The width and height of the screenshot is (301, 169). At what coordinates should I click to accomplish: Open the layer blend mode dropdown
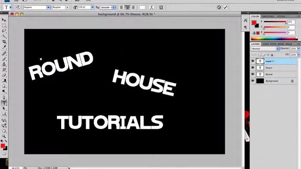[x=265, y=49]
